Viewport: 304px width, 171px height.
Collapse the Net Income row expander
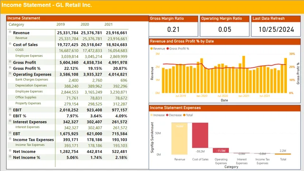click(x=10, y=151)
